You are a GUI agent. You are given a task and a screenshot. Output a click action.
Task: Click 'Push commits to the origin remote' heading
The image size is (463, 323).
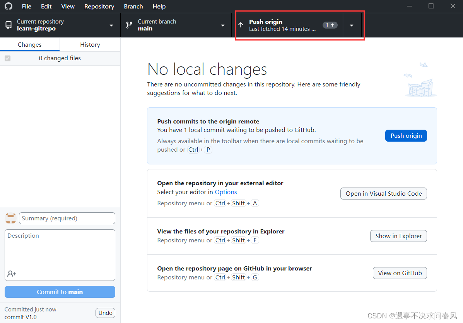click(208, 122)
